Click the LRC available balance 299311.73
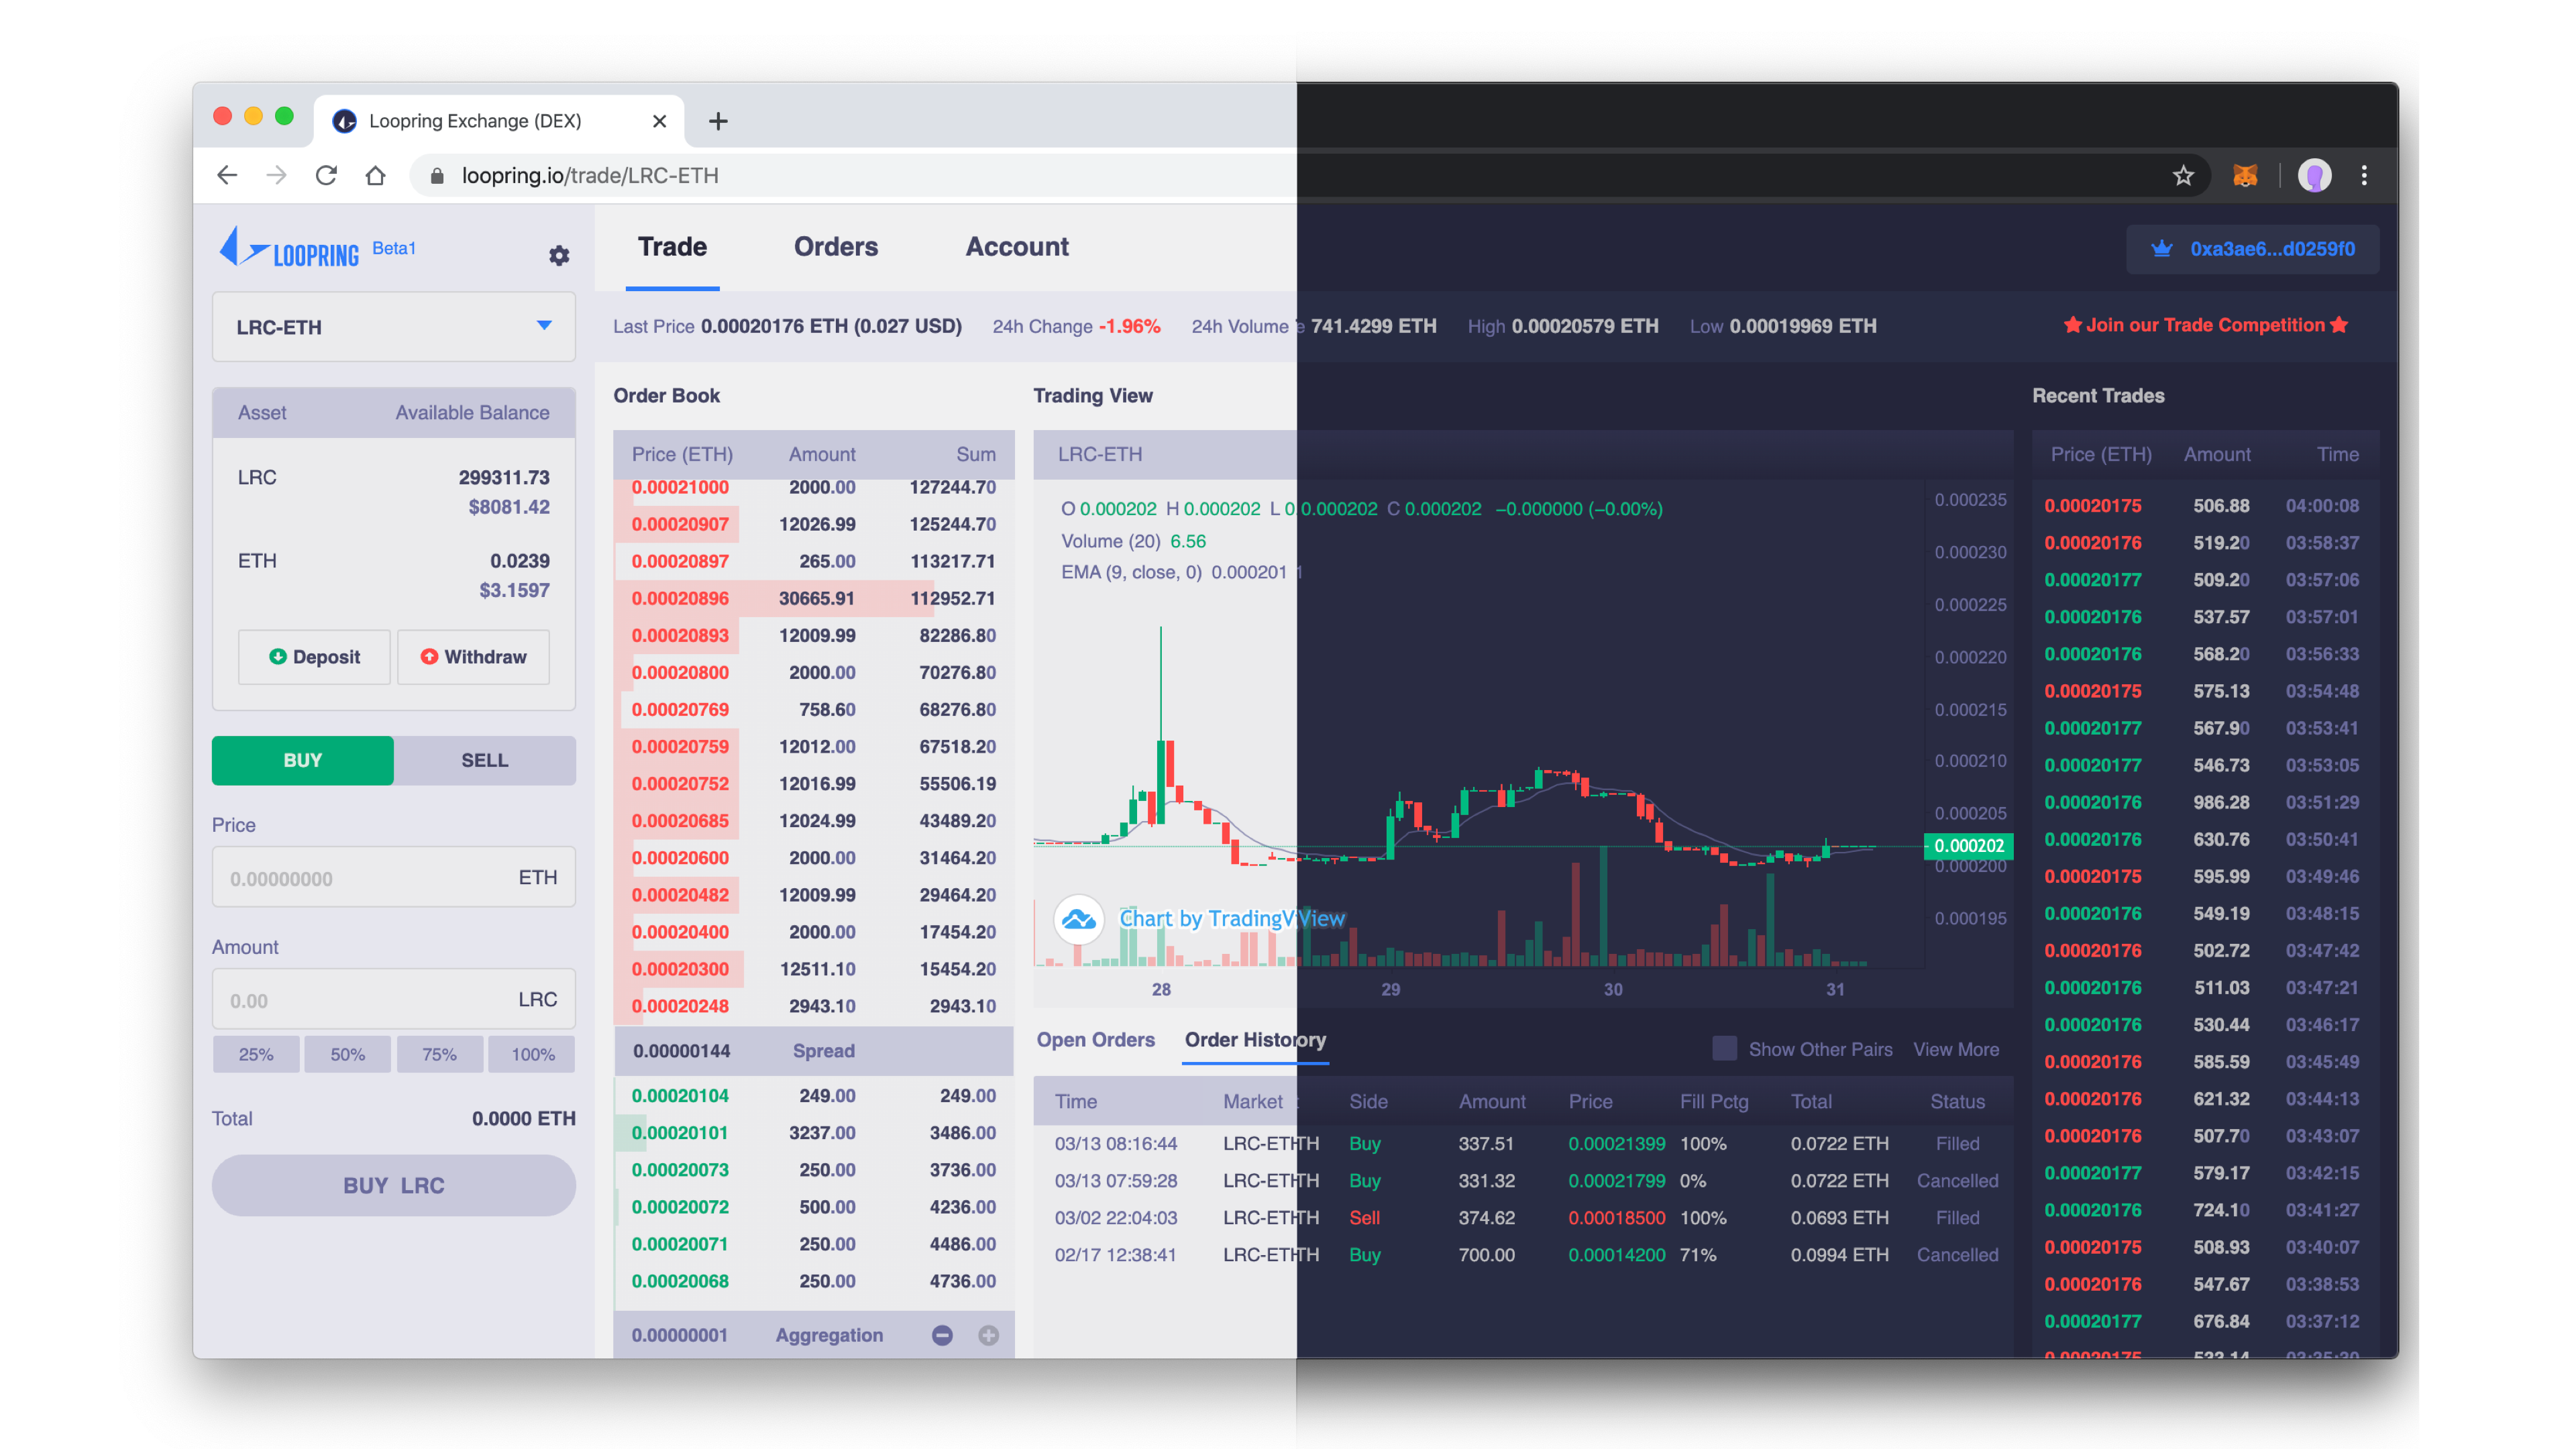This screenshot has width=2576, height=1449. (504, 477)
